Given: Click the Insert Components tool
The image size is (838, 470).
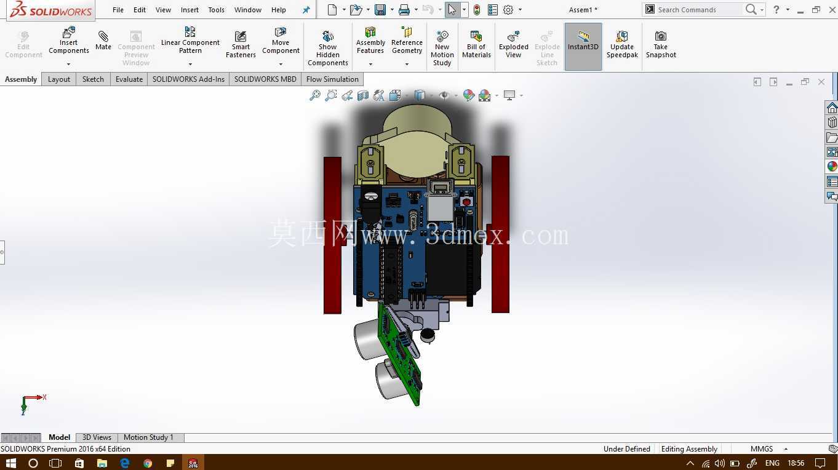Looking at the screenshot, I should click(x=69, y=41).
